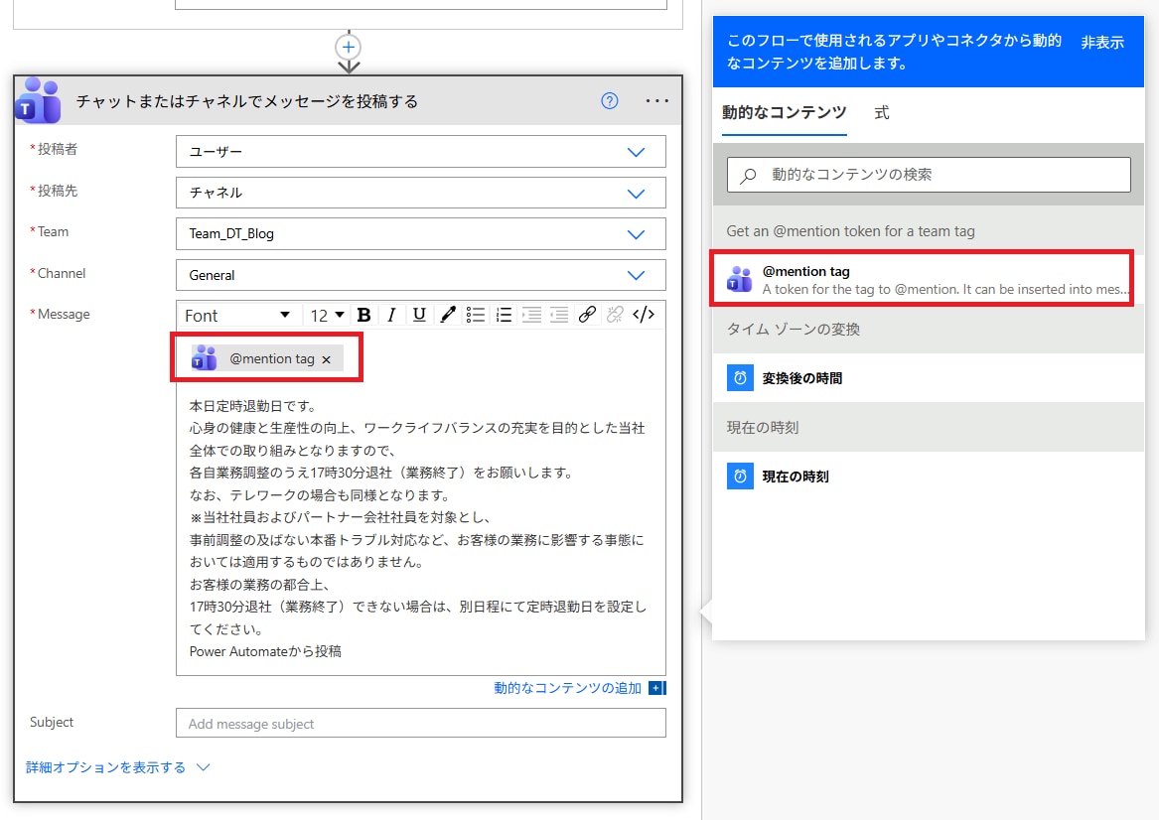The image size is (1159, 820).
Task: Open the Font family dropdown
Action: 236,315
